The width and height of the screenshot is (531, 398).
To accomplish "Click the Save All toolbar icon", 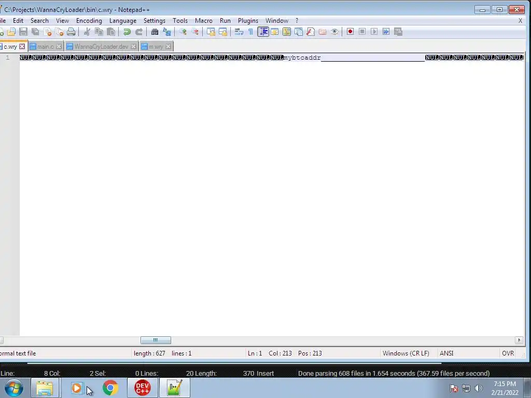I will pyautogui.click(x=35, y=32).
